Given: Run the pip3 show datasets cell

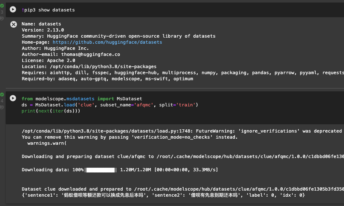Looking at the screenshot, I should click(x=13, y=10).
